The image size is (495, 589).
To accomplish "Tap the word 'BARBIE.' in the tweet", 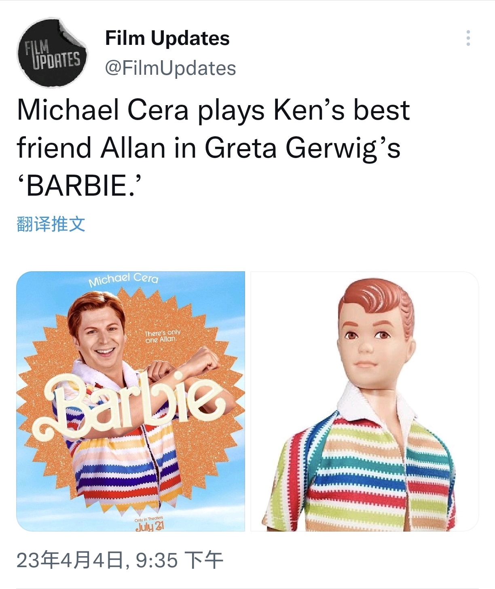I will tap(79, 186).
